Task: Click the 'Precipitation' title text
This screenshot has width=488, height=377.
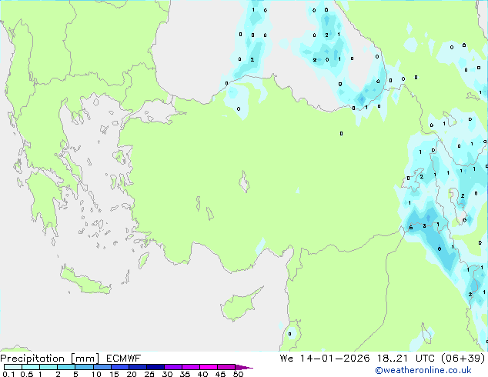Action: 32,359
